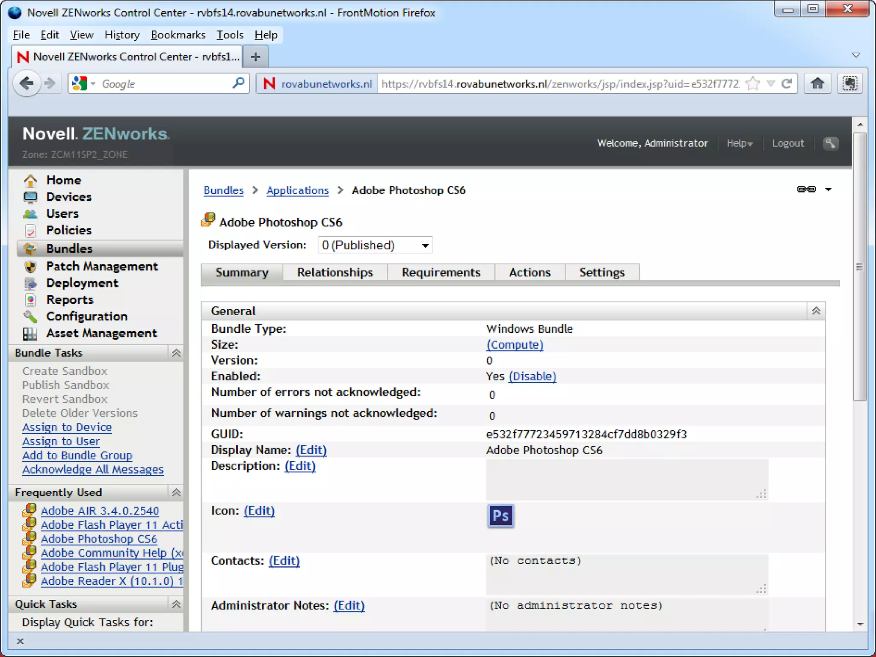Open the Help dropdown in header

(x=739, y=143)
